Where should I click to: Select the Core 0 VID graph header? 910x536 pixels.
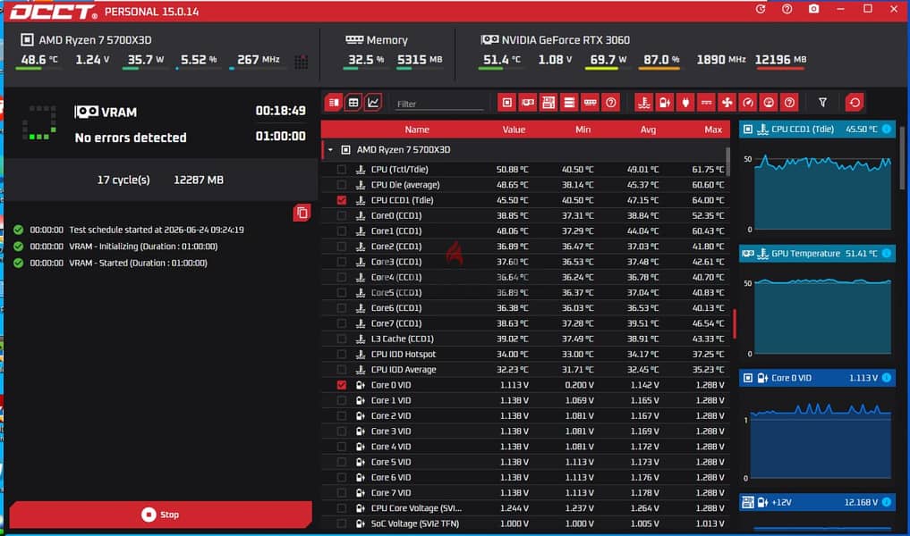pos(817,378)
